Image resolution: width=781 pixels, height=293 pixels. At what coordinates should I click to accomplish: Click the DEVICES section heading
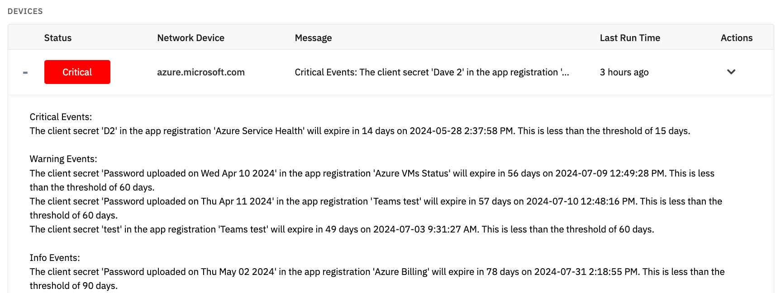[x=25, y=11]
